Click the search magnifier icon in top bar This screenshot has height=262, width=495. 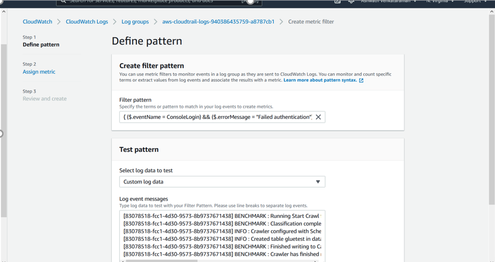pos(63,2)
